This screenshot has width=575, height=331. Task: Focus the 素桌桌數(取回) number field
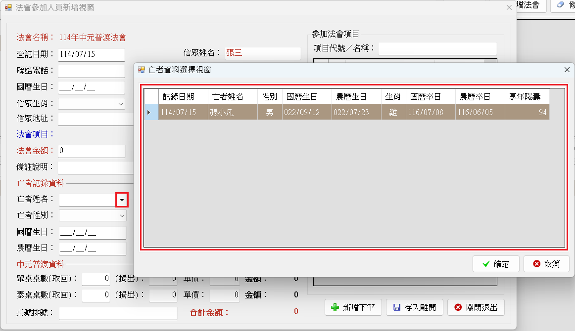coord(96,295)
